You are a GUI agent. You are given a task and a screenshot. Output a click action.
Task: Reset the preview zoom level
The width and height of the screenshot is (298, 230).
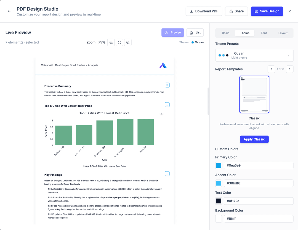click(x=119, y=43)
